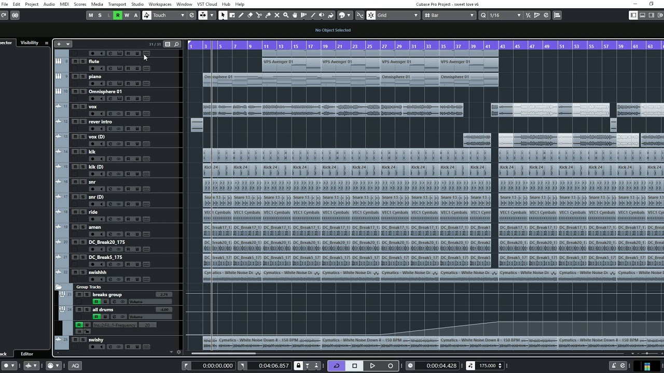Toggle Read automation on breaks group
The height and width of the screenshot is (373, 664).
click(x=96, y=302)
